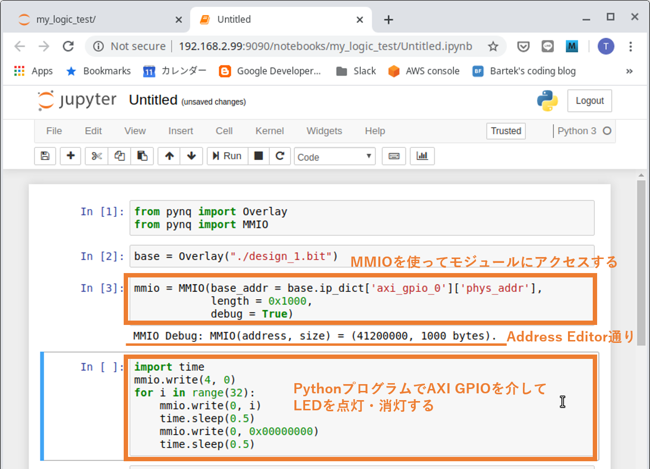The width and height of the screenshot is (650, 469).
Task: Open Chrome's three-dot menu
Action: tap(630, 46)
